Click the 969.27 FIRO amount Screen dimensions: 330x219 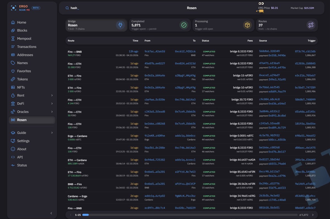click(x=74, y=55)
